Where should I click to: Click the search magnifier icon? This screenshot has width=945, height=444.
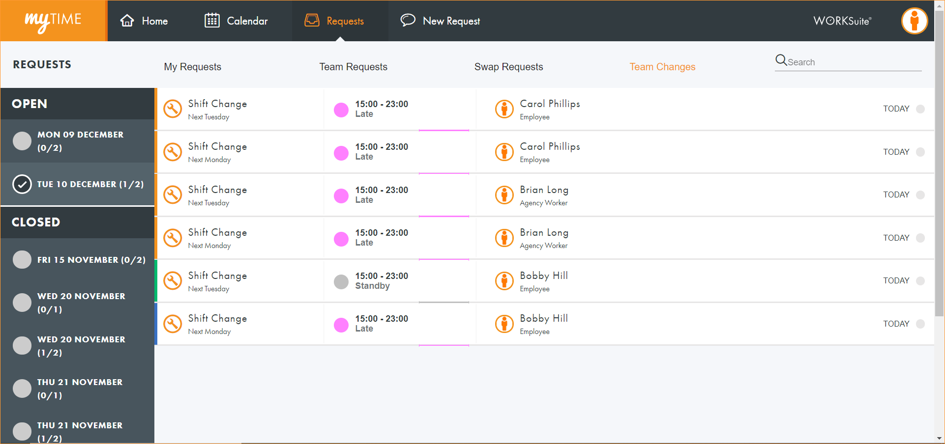point(781,60)
